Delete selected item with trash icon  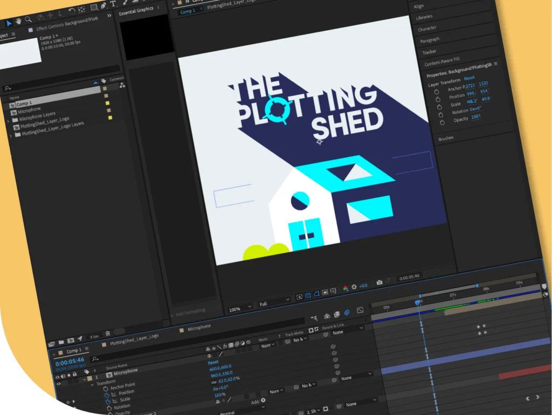coord(108,333)
